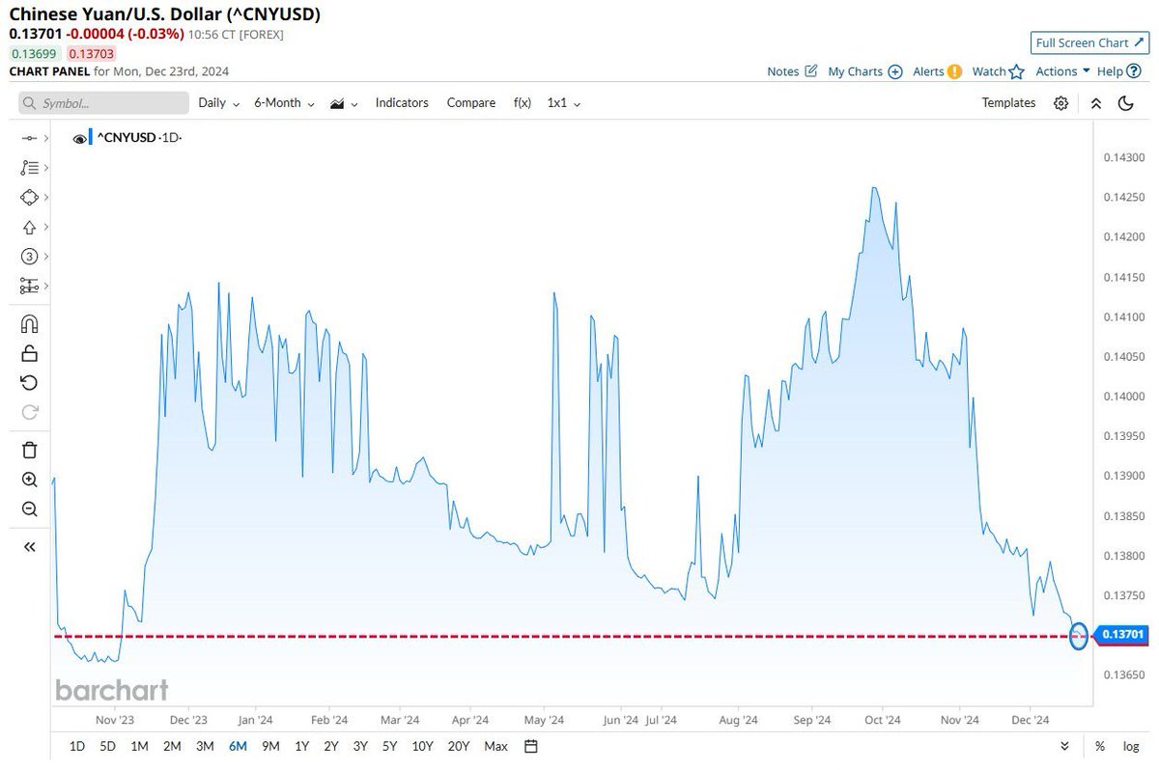This screenshot has height=770, width=1159.
Task: Select the 2Y time range
Action: (331, 746)
